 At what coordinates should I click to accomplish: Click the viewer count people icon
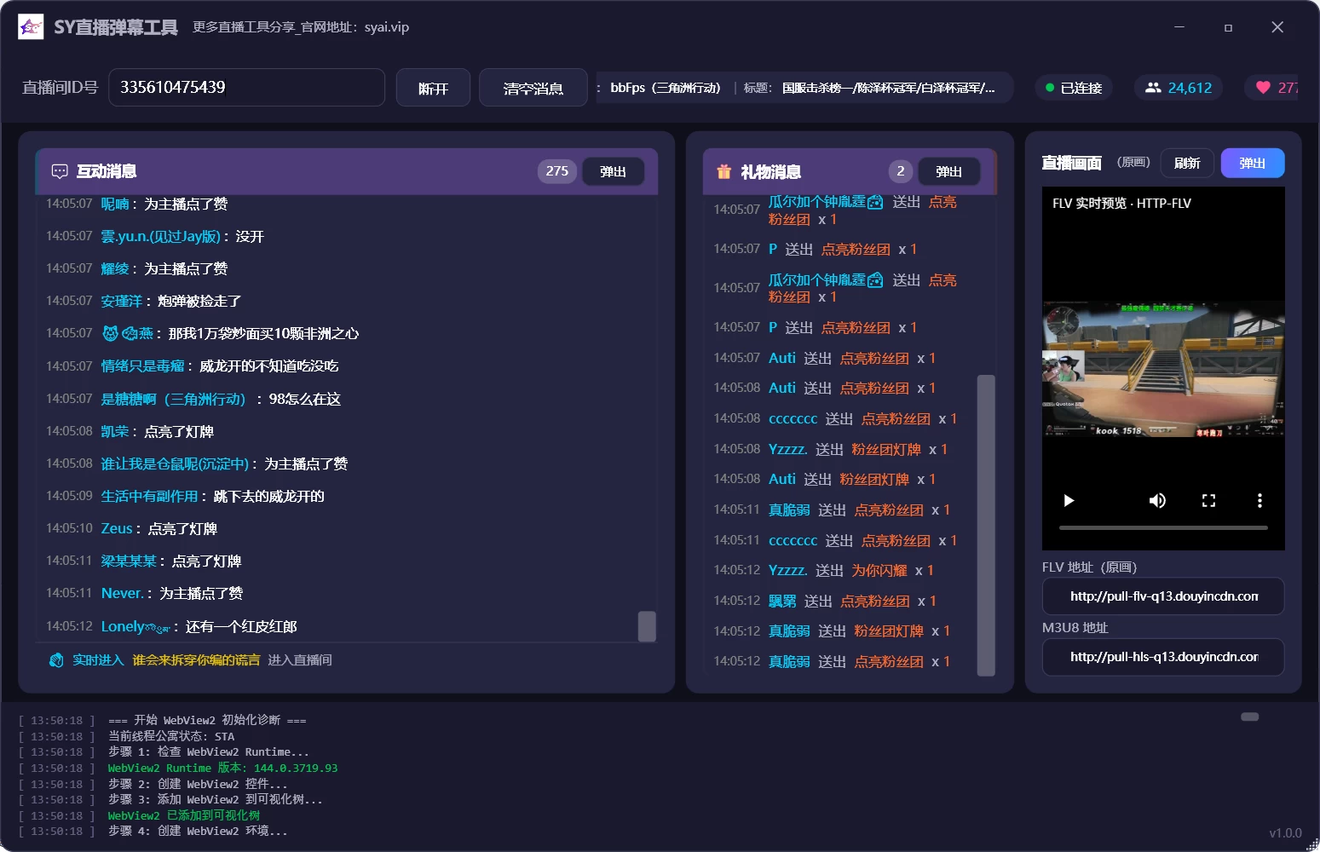(x=1153, y=88)
